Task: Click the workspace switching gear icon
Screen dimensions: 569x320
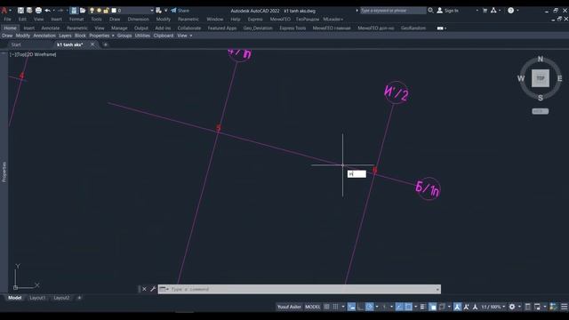Action: [x=512, y=307]
